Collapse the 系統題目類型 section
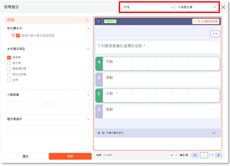Screen dimensions: 230x166 click(88, 49)
